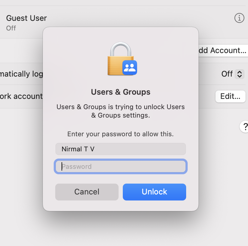The height and width of the screenshot is (246, 248).
Task: Click the network account label
Action: click(21, 96)
